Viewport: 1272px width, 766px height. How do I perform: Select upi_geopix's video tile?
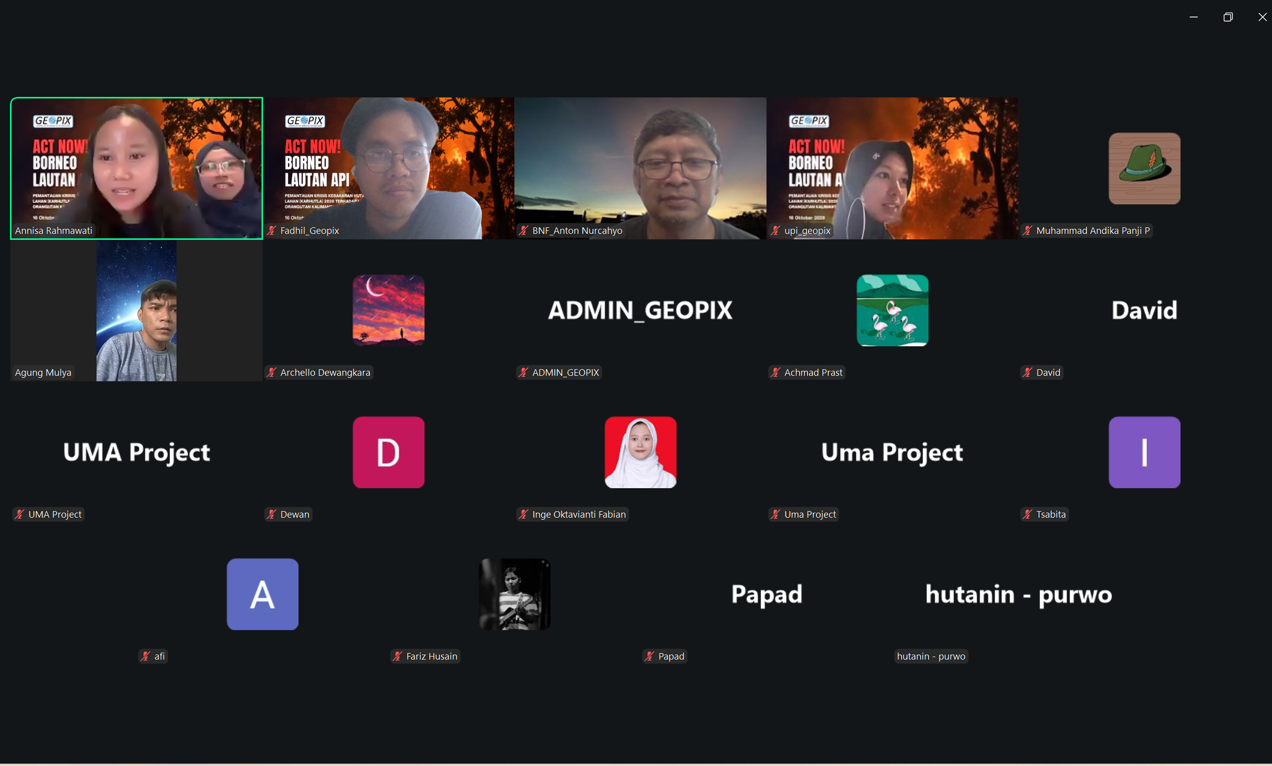pyautogui.click(x=892, y=168)
